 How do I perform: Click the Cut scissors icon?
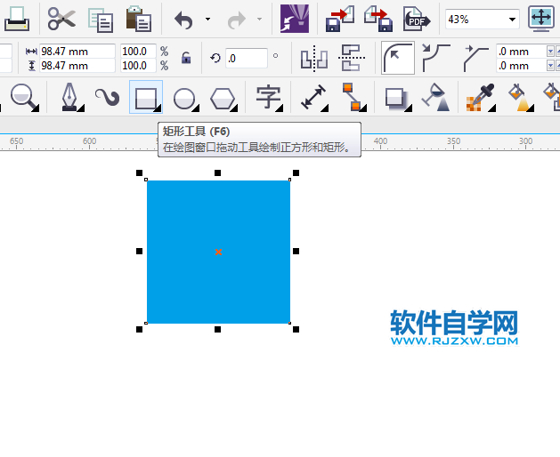coord(61,19)
